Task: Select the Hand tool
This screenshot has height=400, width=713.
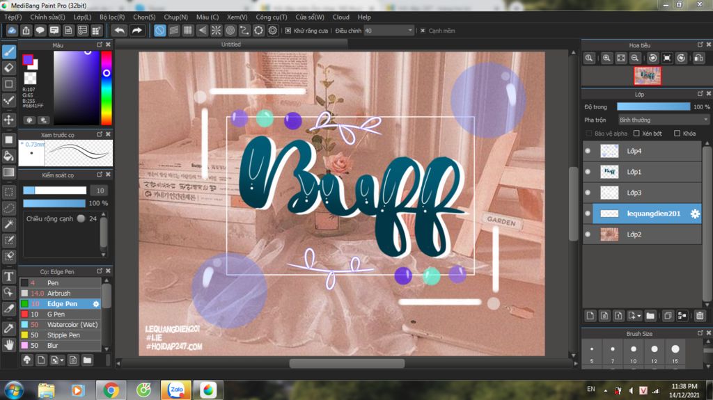Action: click(9, 345)
